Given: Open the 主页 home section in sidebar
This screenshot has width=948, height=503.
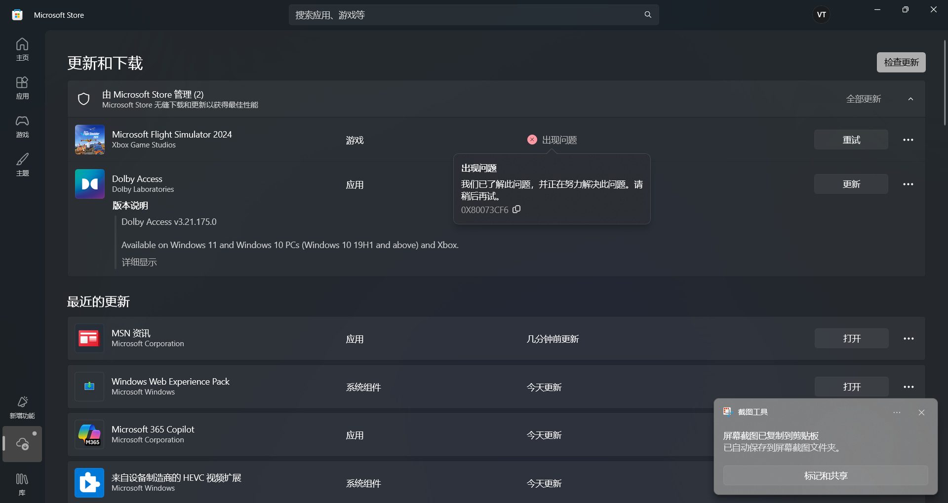Looking at the screenshot, I should (22, 49).
